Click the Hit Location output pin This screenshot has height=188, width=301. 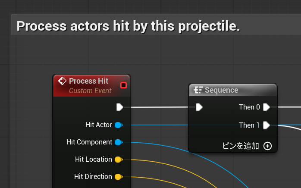[118, 160]
